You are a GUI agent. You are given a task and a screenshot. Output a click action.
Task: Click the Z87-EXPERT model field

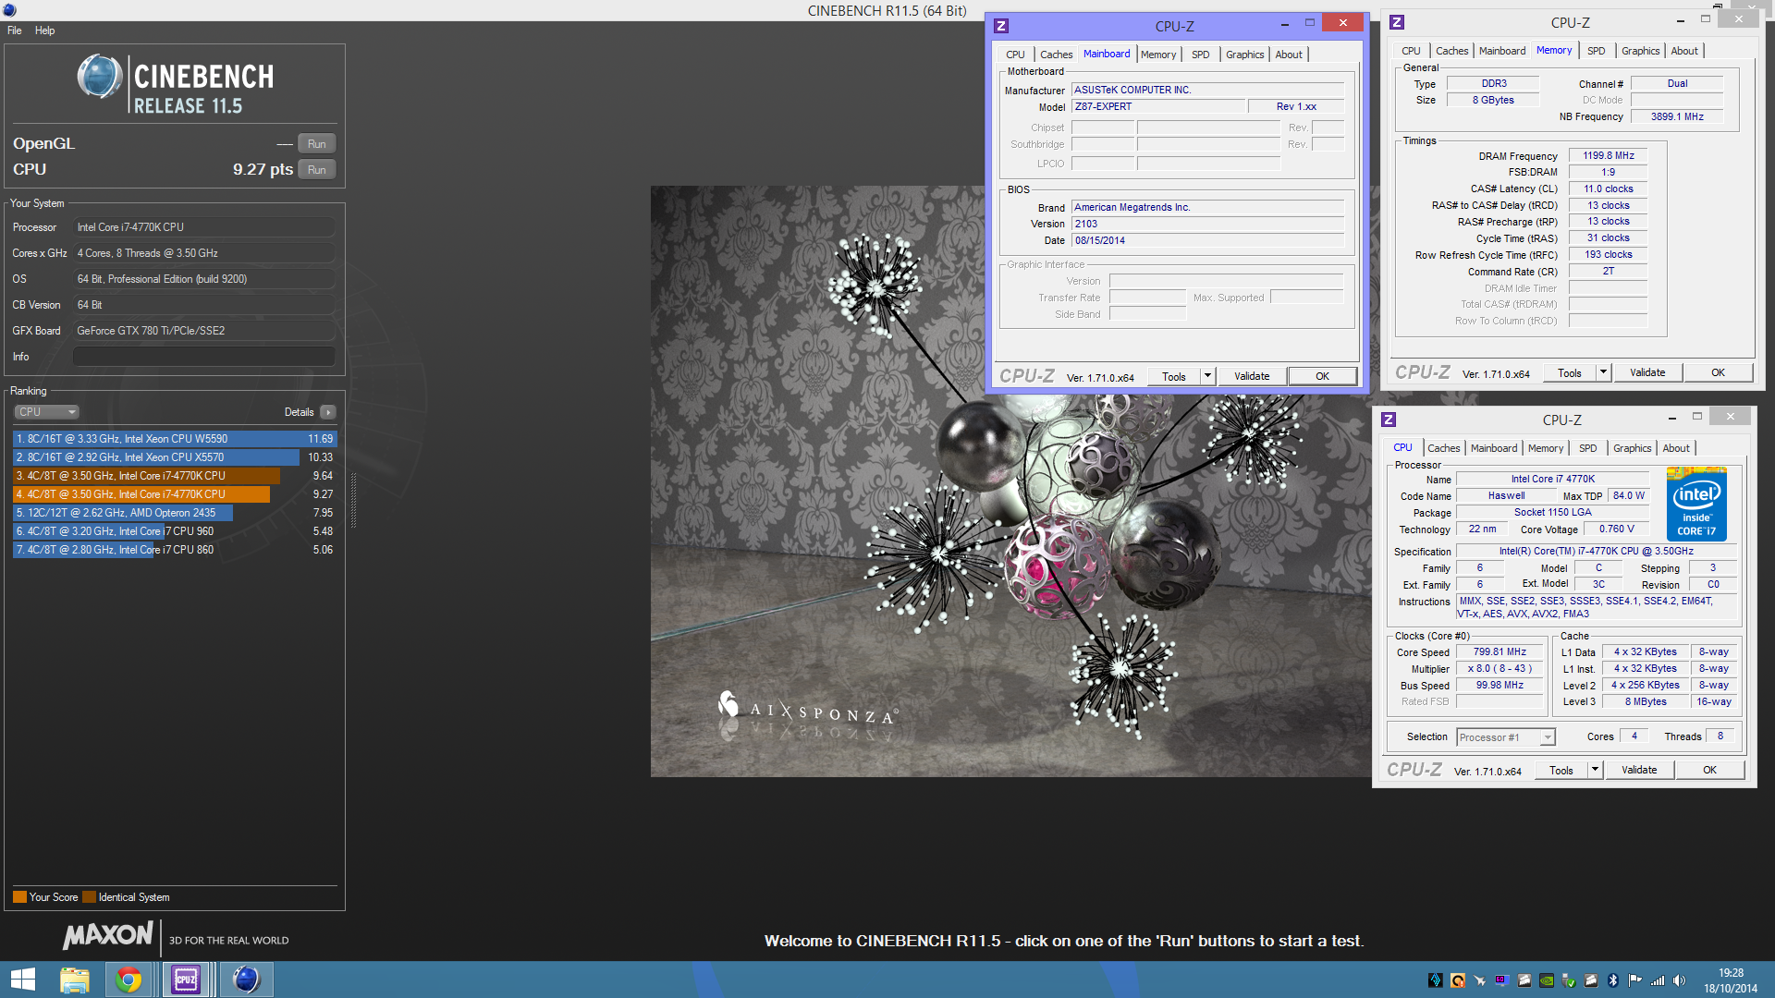tap(1157, 107)
